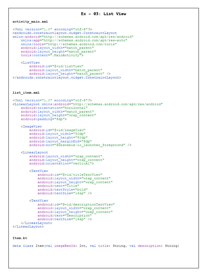Click the android:orientation="horizontal" line

pyautogui.click(x=54, y=108)
